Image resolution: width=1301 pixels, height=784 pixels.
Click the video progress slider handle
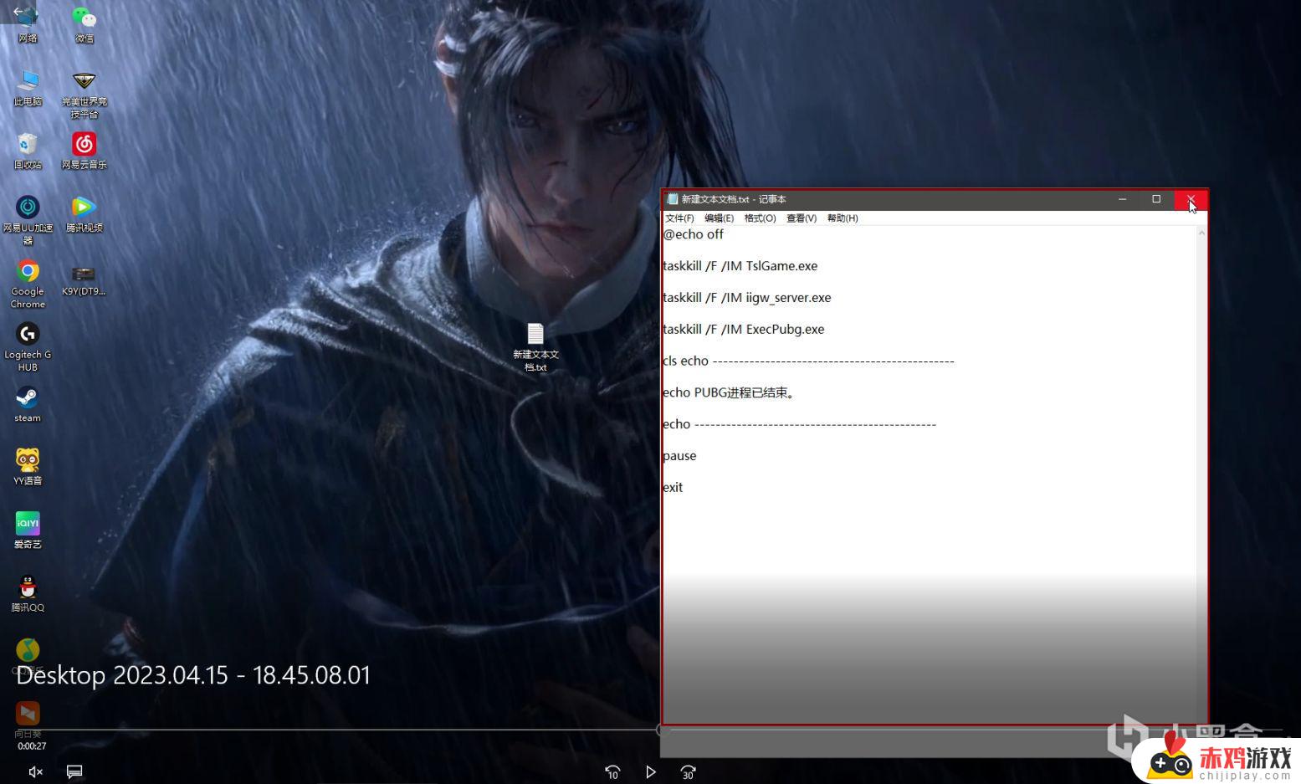(662, 730)
